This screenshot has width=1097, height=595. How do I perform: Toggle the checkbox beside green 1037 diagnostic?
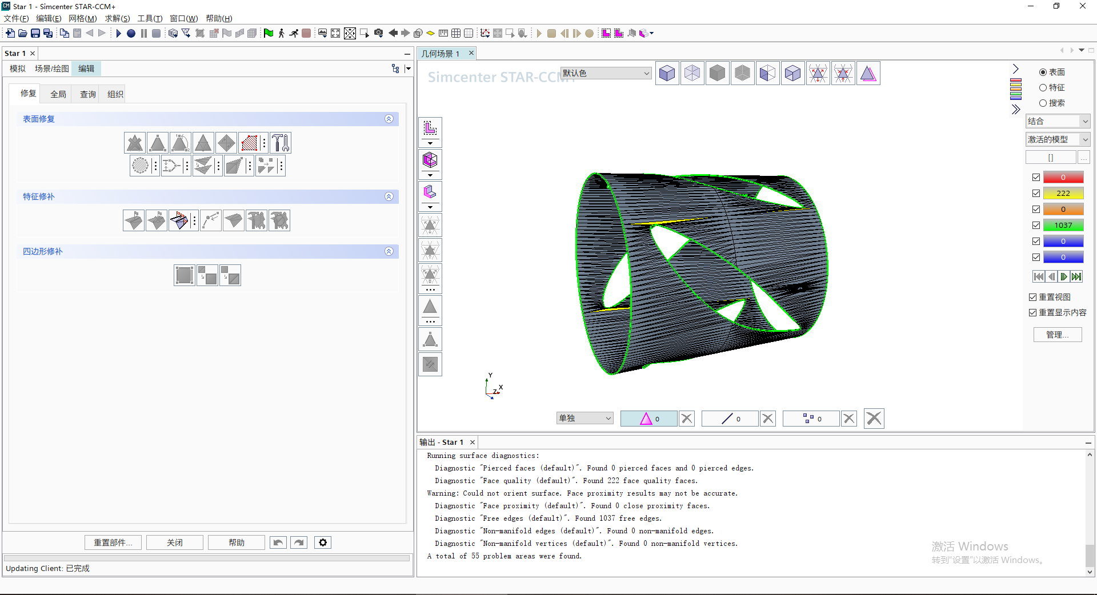point(1036,226)
